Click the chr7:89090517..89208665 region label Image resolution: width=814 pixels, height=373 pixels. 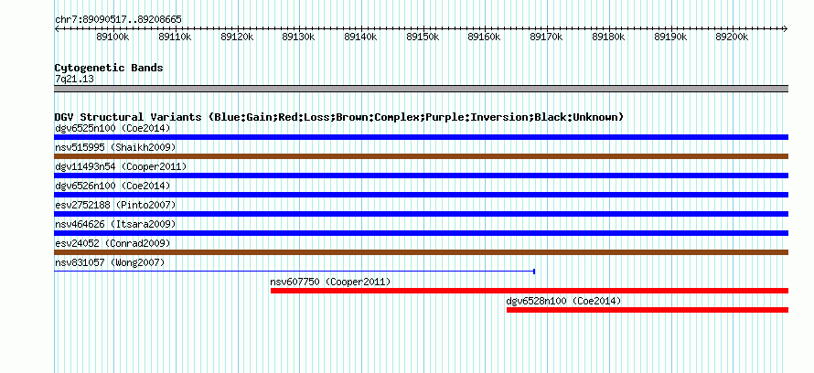click(118, 20)
